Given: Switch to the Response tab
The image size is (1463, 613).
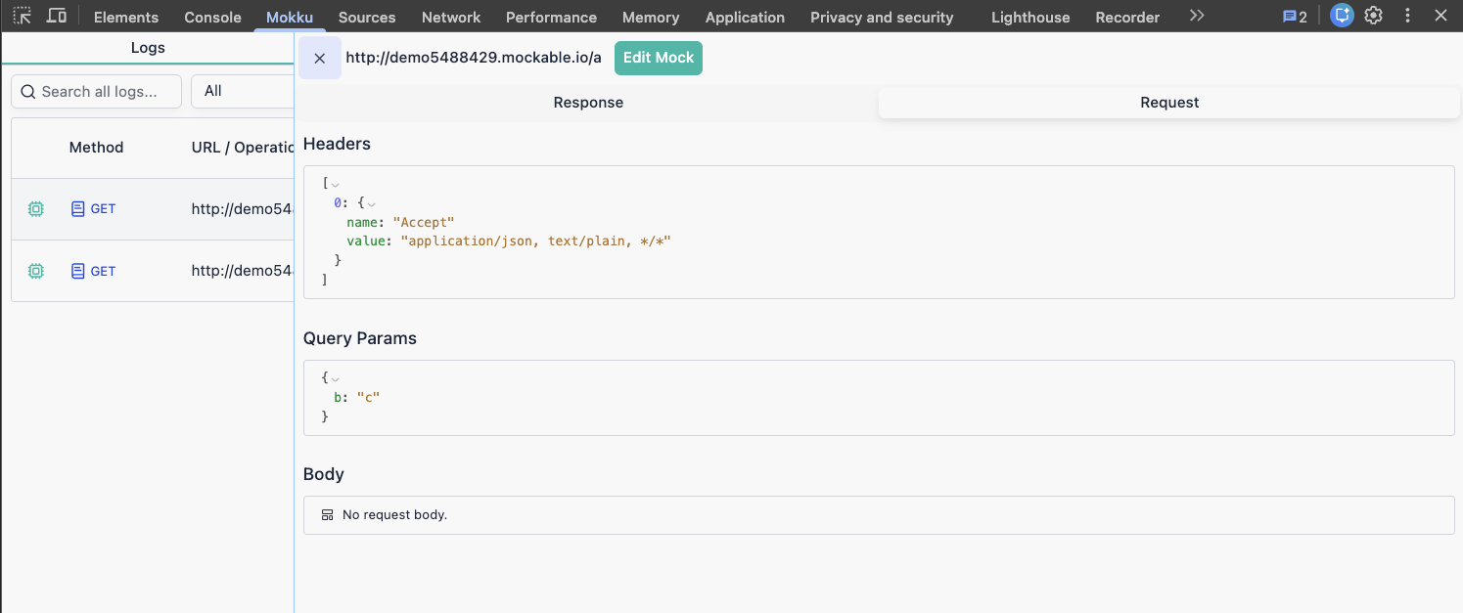Looking at the screenshot, I should click(x=588, y=103).
